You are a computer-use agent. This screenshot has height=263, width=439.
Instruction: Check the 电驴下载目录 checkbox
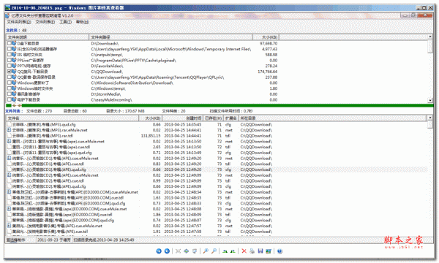click(x=10, y=99)
